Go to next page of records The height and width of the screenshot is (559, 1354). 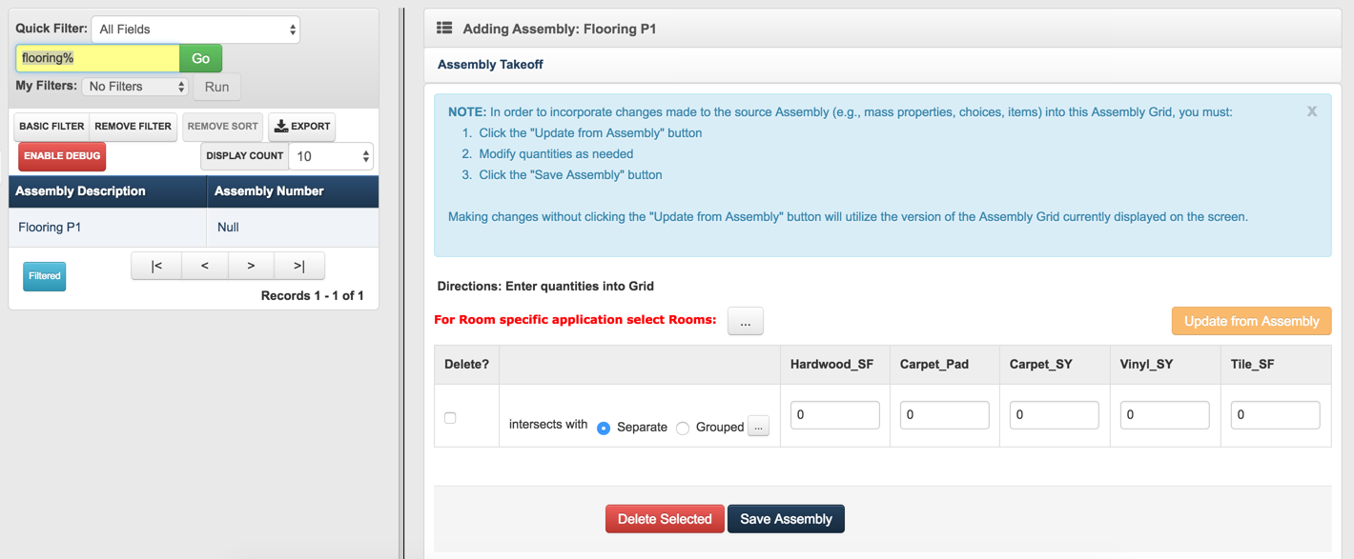tap(251, 266)
